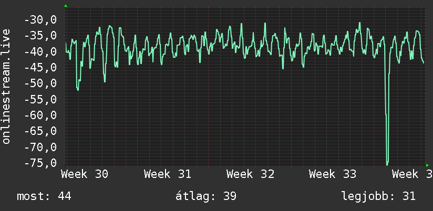Click the -35,0 y-axis label

click(40, 36)
